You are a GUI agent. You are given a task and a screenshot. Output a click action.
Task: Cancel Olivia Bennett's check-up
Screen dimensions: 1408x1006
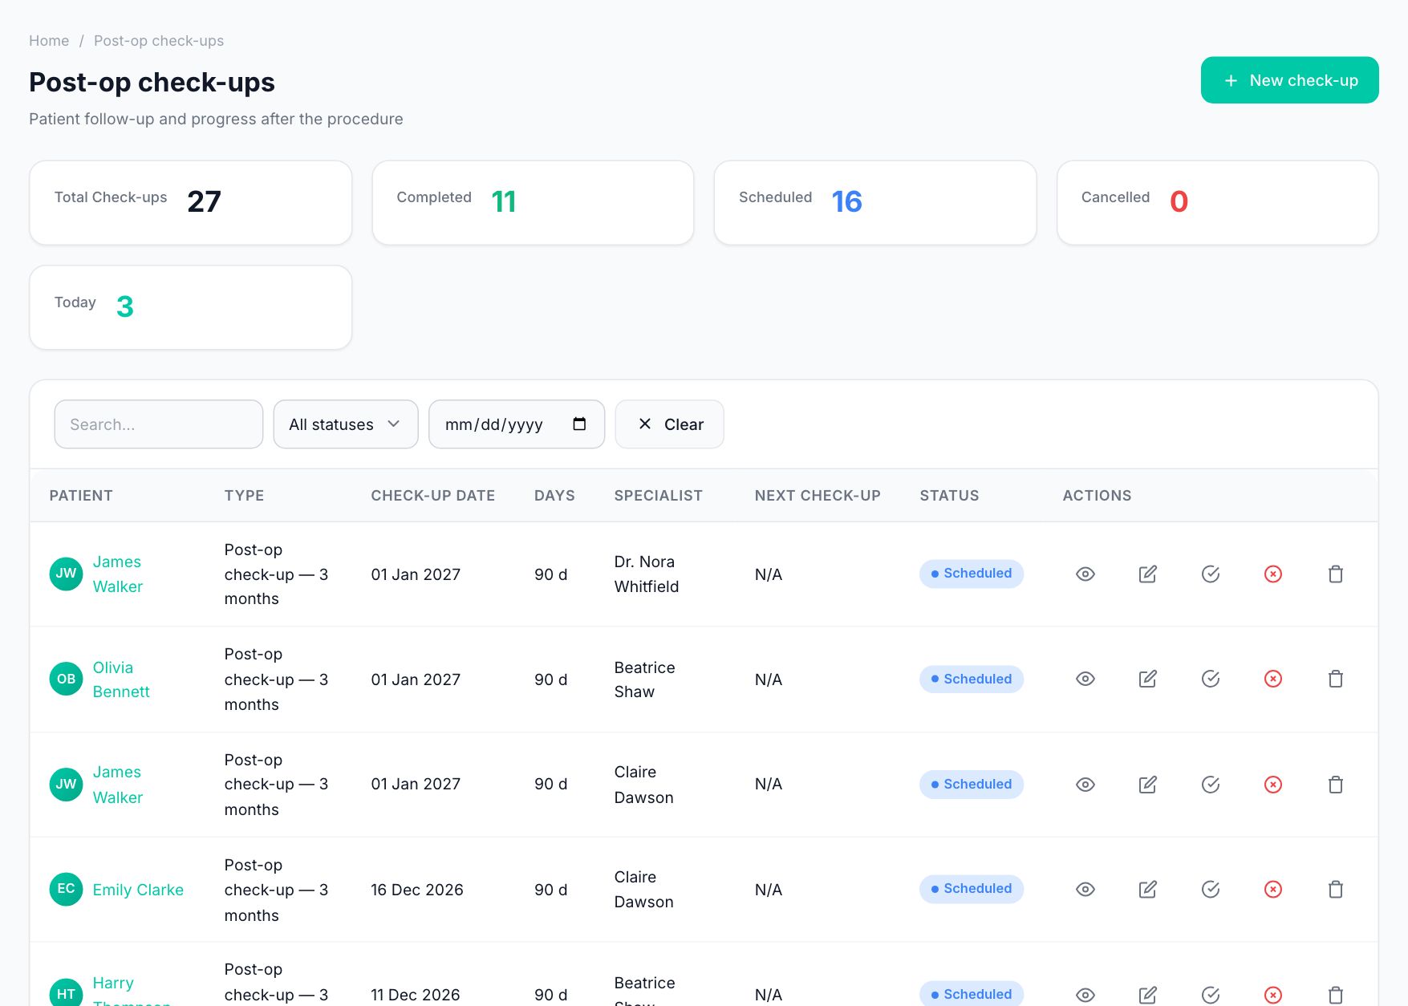click(1272, 679)
